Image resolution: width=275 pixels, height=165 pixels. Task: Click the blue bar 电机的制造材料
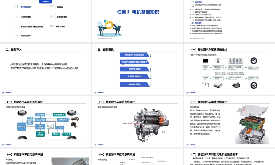tap(134, 84)
